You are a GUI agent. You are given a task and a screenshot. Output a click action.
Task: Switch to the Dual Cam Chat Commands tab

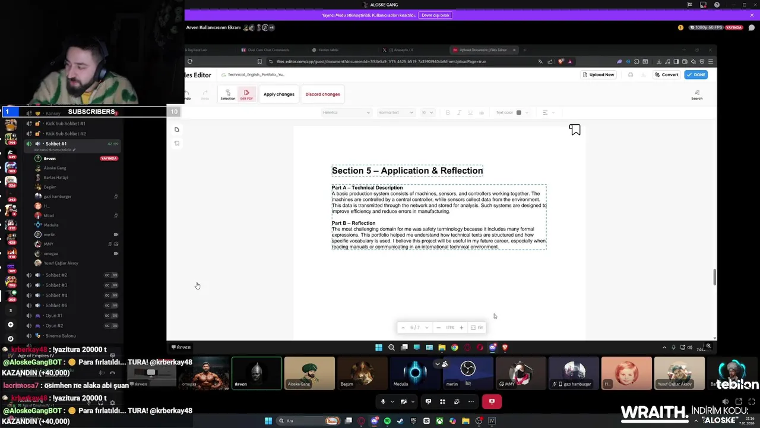[268, 50]
